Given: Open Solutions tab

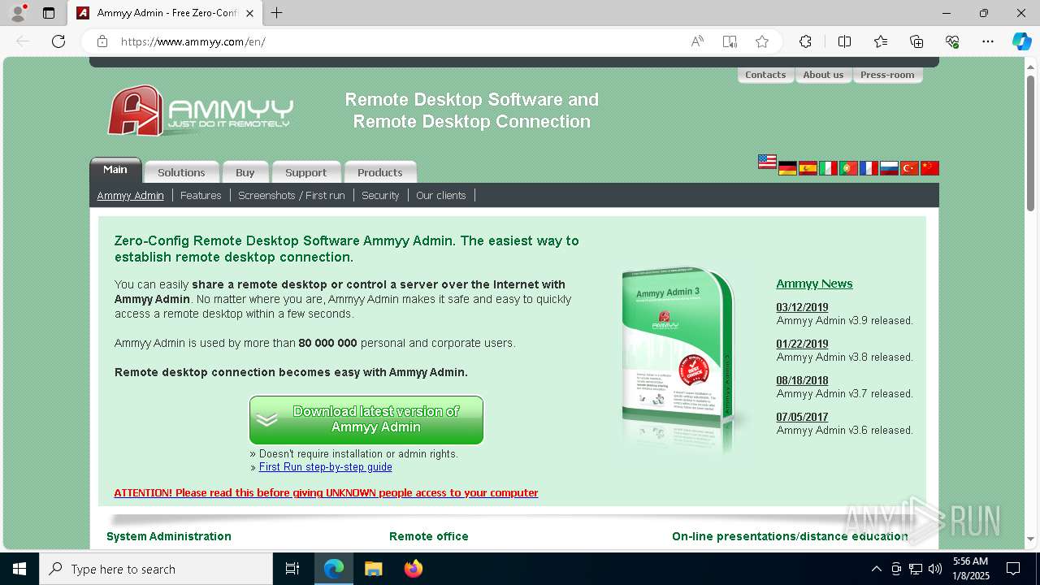Looking at the screenshot, I should click(x=181, y=172).
